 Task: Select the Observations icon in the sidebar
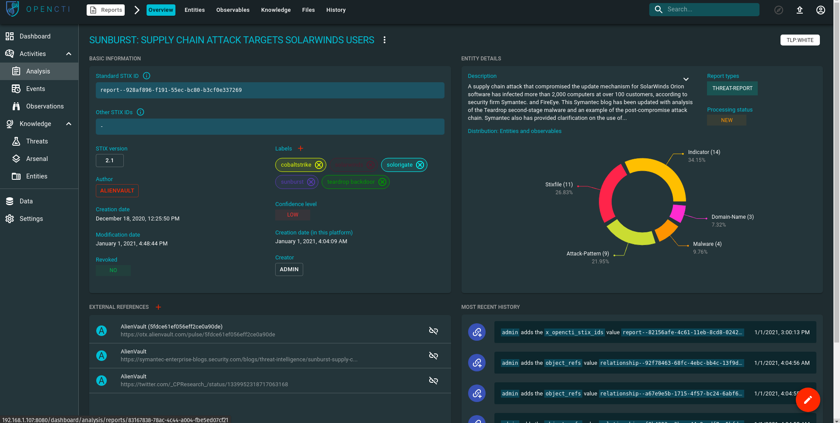click(16, 106)
